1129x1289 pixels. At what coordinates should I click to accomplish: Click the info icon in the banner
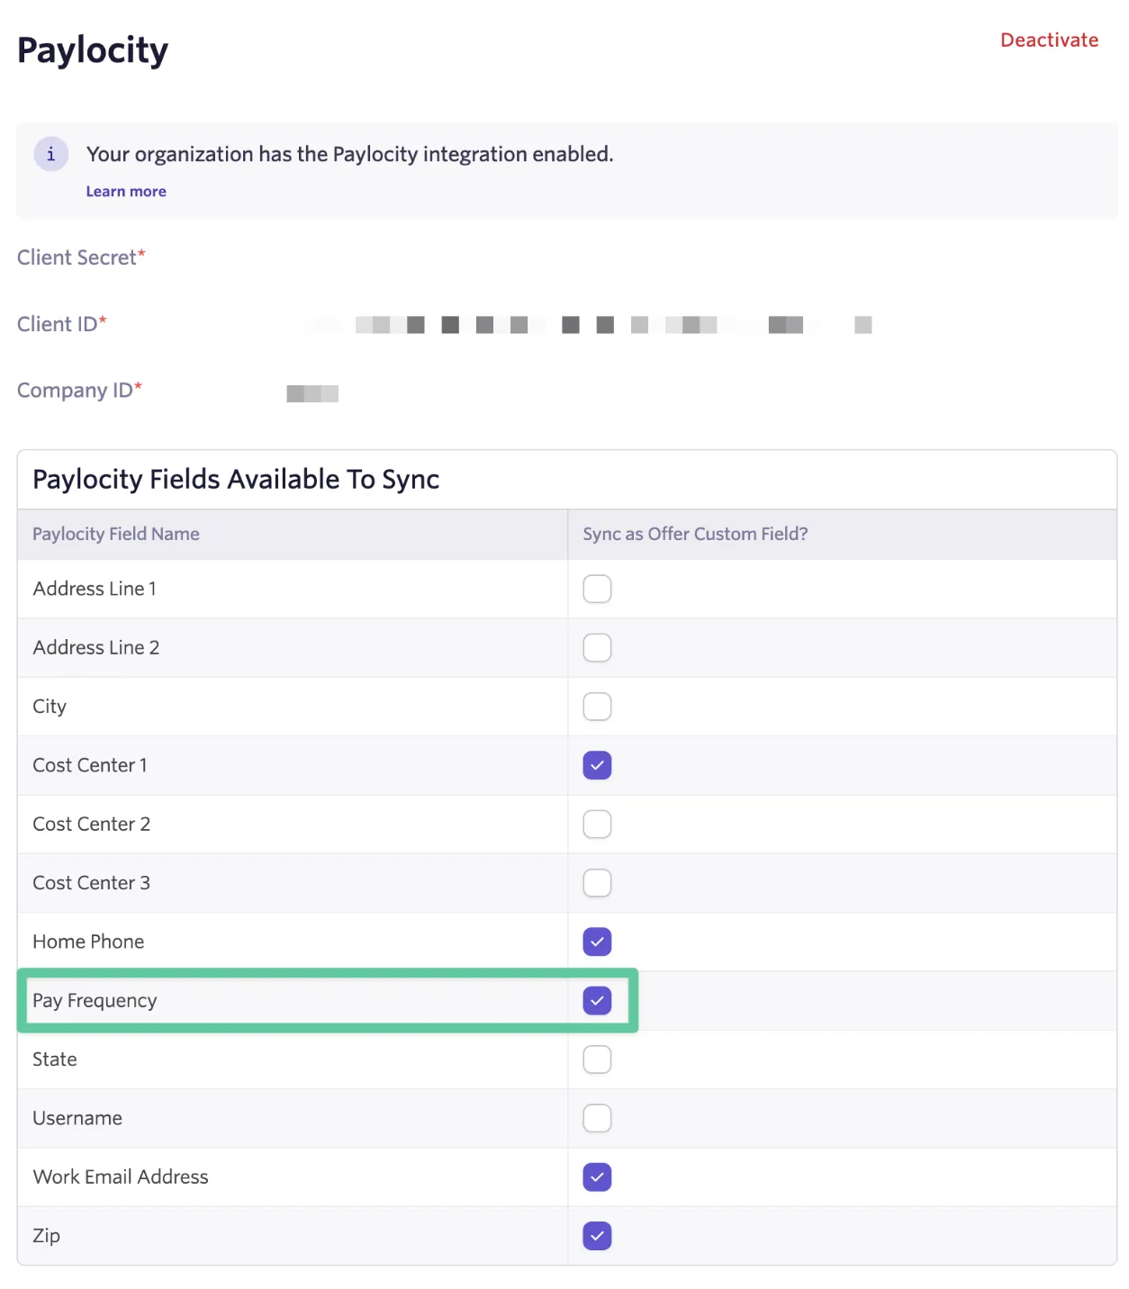tap(50, 154)
